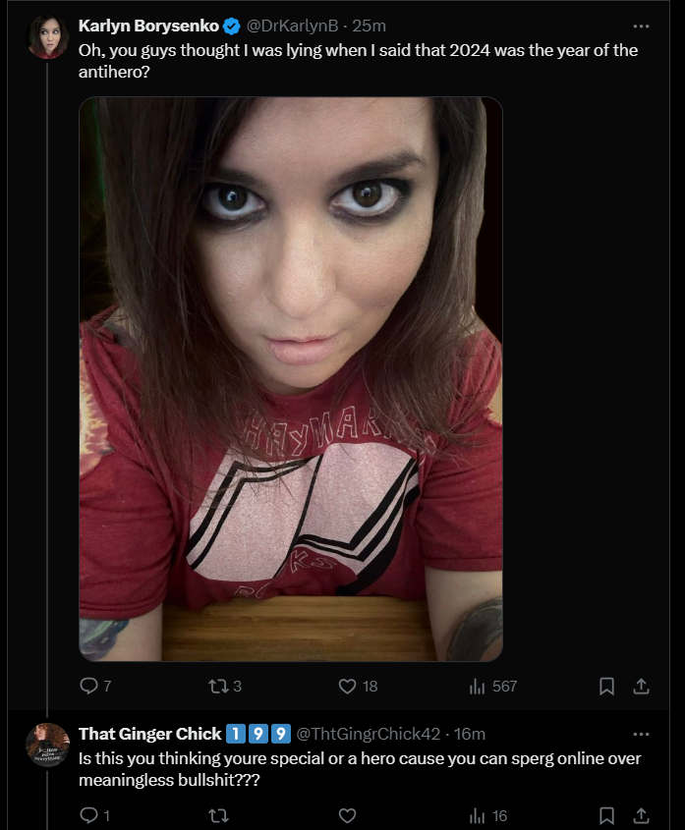This screenshot has height=830, width=685.
Task: Bookmark That Ginger Chick's reply
Action: pos(606,815)
